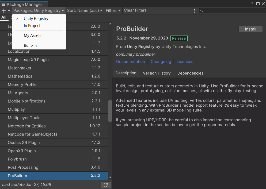Choose My Assets from the menu
The width and height of the screenshot is (266, 189).
point(39,36)
